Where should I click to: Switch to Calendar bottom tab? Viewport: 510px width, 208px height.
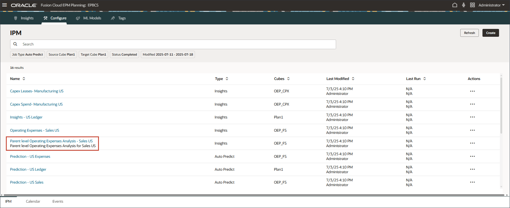pos(33,202)
